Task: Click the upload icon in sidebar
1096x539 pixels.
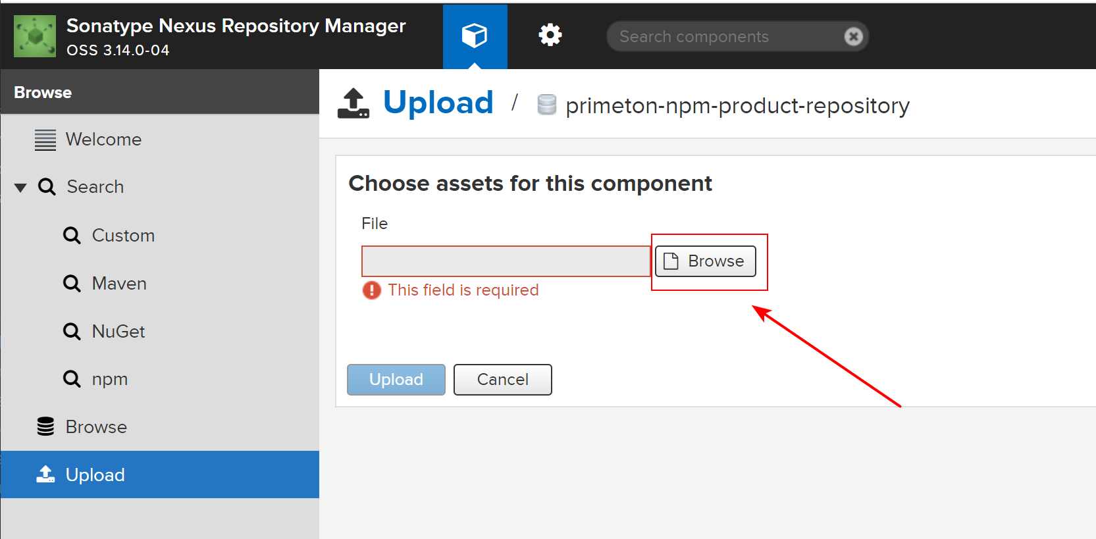Action: click(x=45, y=475)
